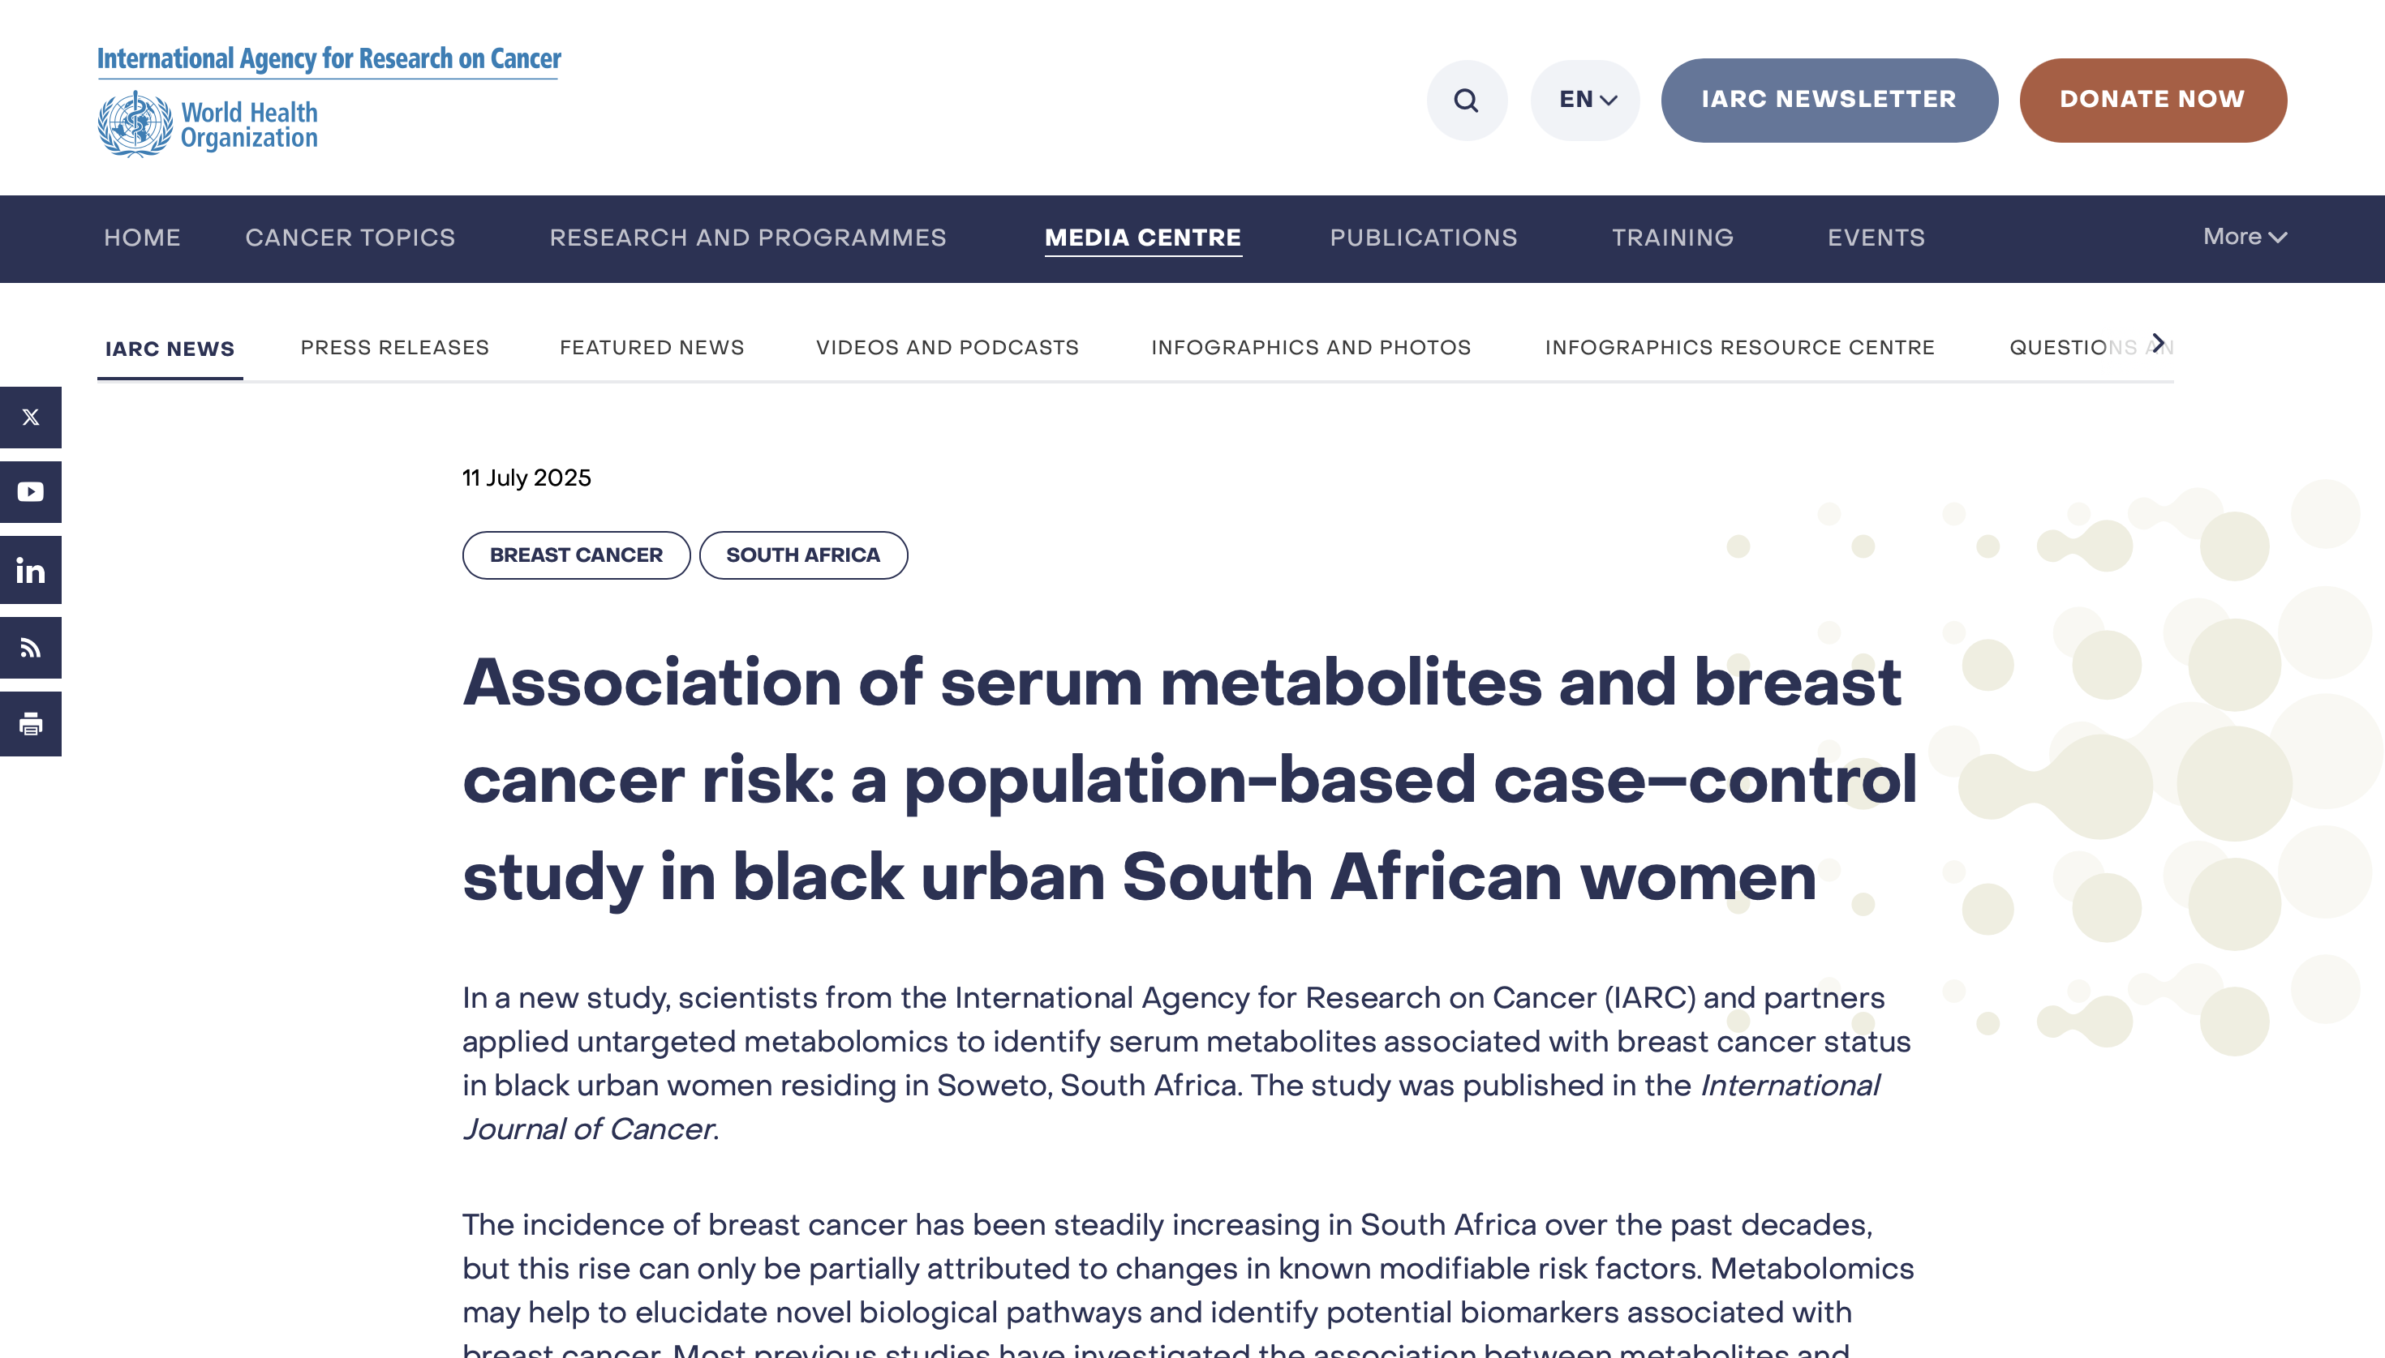Open the YouTube sidebar icon

pos(31,491)
